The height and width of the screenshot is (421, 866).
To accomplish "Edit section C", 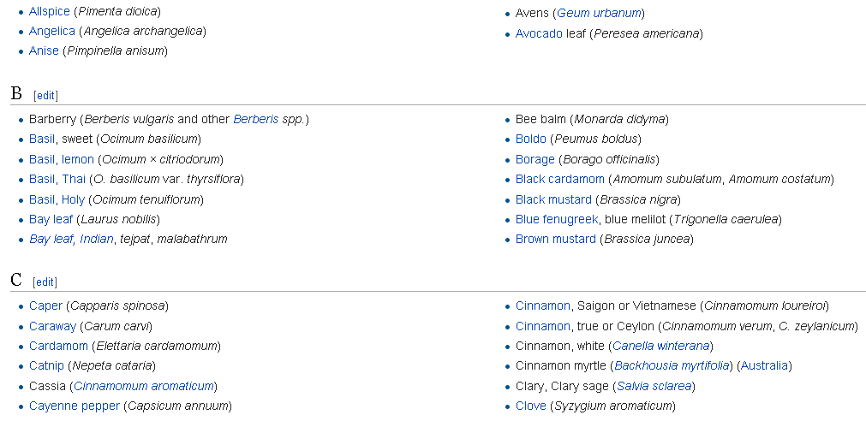I will 45,282.
